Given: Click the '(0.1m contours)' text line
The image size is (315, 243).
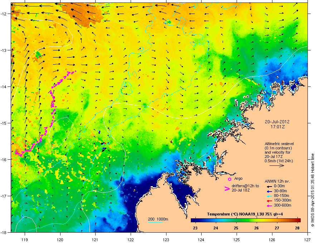Looking at the screenshot, I should coord(278,148).
